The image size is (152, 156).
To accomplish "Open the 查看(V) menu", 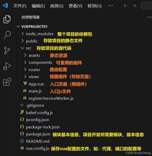I will point(75,6).
